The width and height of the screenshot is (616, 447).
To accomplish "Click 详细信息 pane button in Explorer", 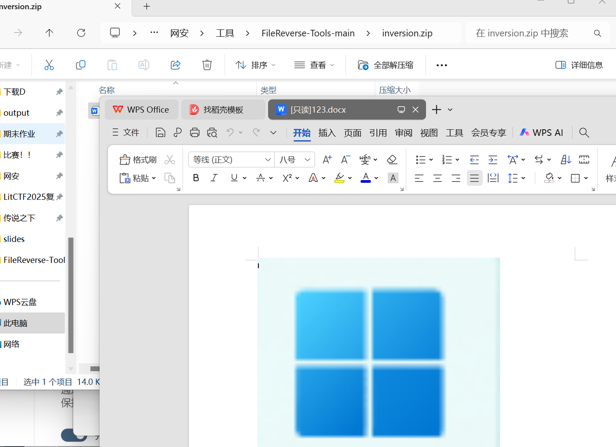I will pos(579,65).
